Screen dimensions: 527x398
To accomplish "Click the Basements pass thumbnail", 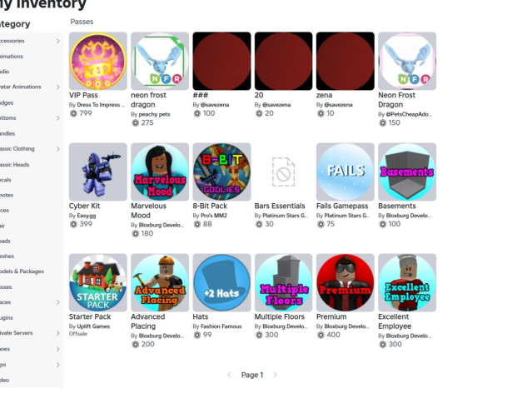I will click(x=407, y=172).
